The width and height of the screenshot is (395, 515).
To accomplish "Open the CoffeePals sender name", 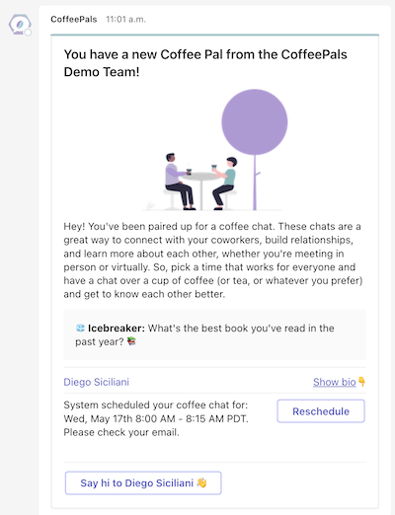I will [x=74, y=20].
